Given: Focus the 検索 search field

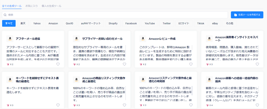Looking at the screenshot, I should click(115, 15).
